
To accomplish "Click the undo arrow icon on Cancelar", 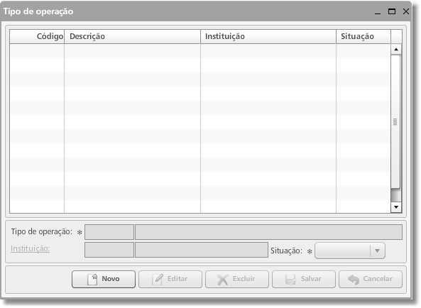I will point(354,280).
